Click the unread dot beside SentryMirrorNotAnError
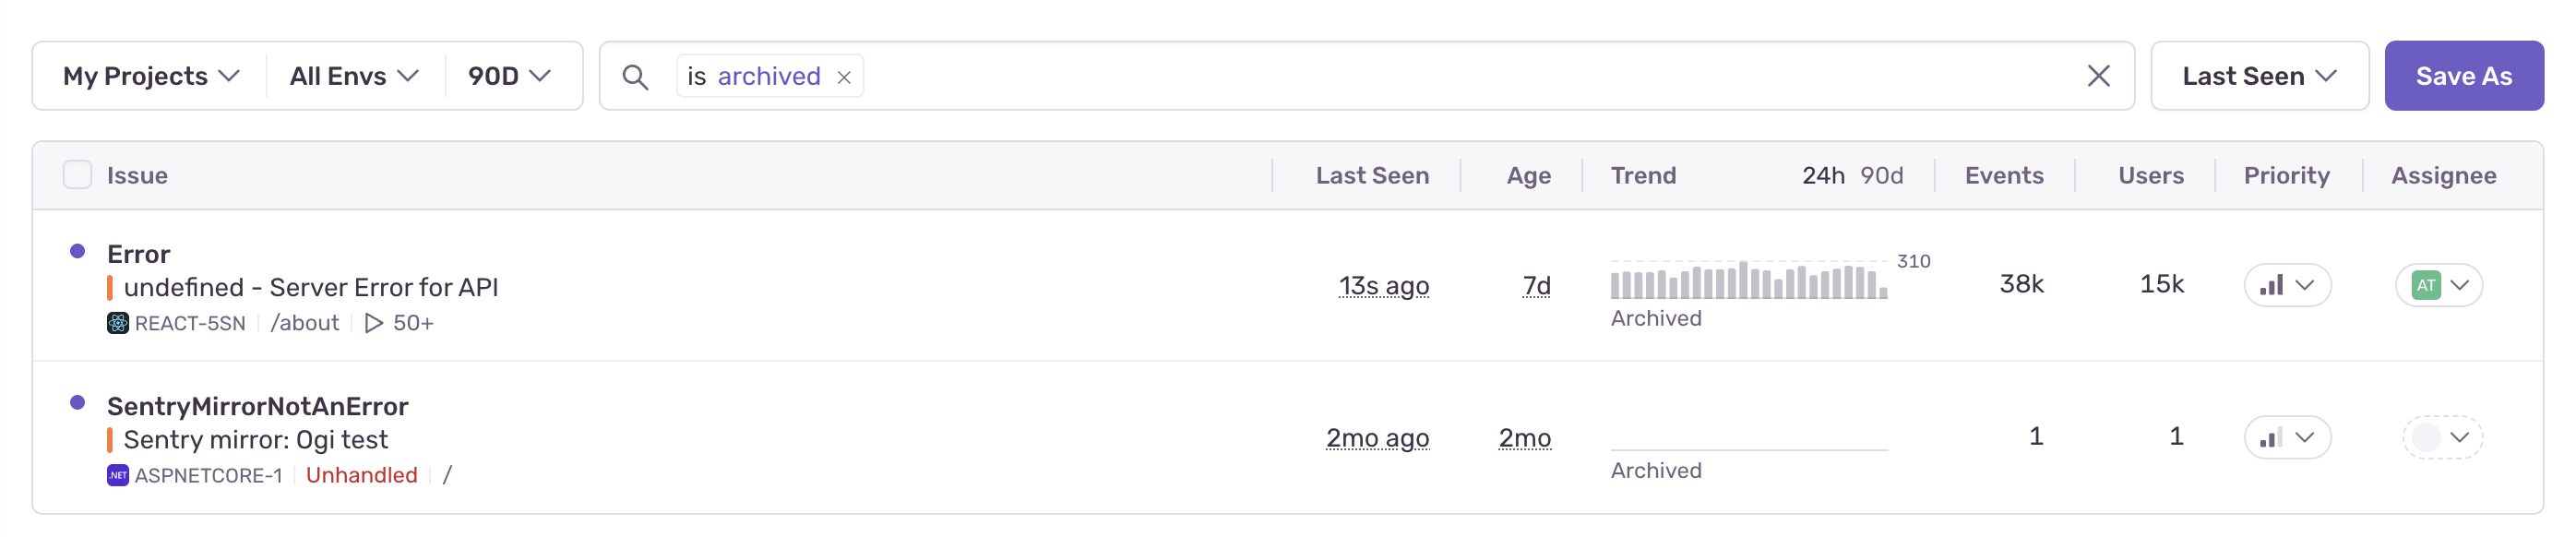This screenshot has height=537, width=2576. 77,403
